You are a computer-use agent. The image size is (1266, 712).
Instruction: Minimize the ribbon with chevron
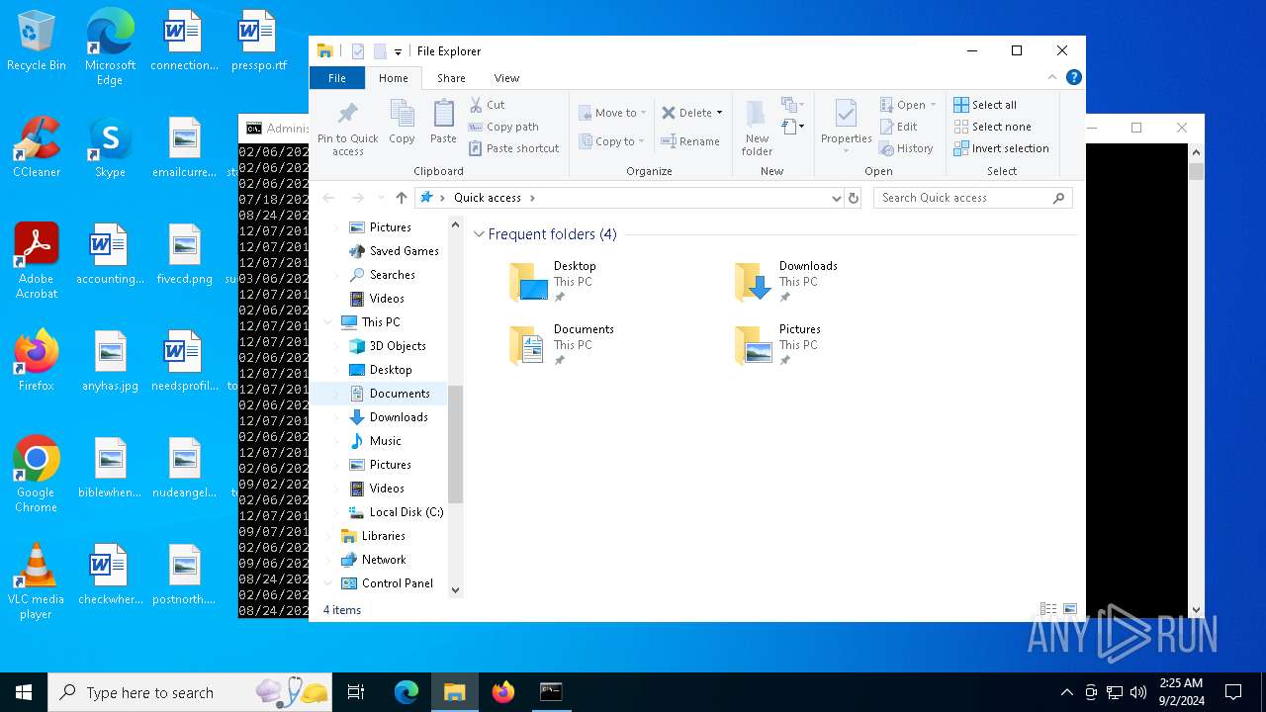pyautogui.click(x=1052, y=77)
